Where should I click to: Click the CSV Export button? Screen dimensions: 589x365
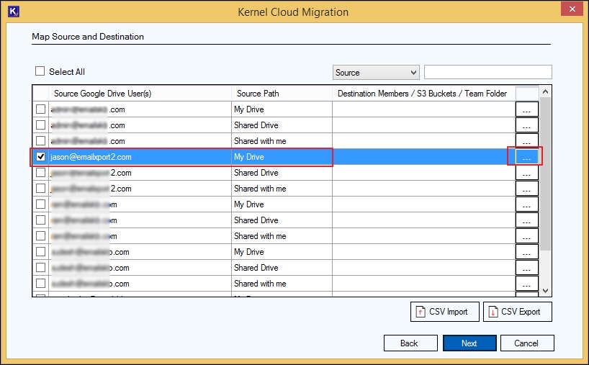click(518, 312)
